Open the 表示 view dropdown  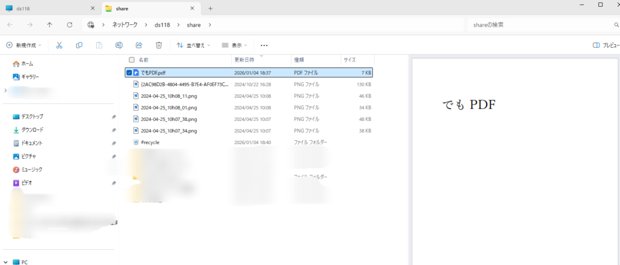tap(234, 45)
